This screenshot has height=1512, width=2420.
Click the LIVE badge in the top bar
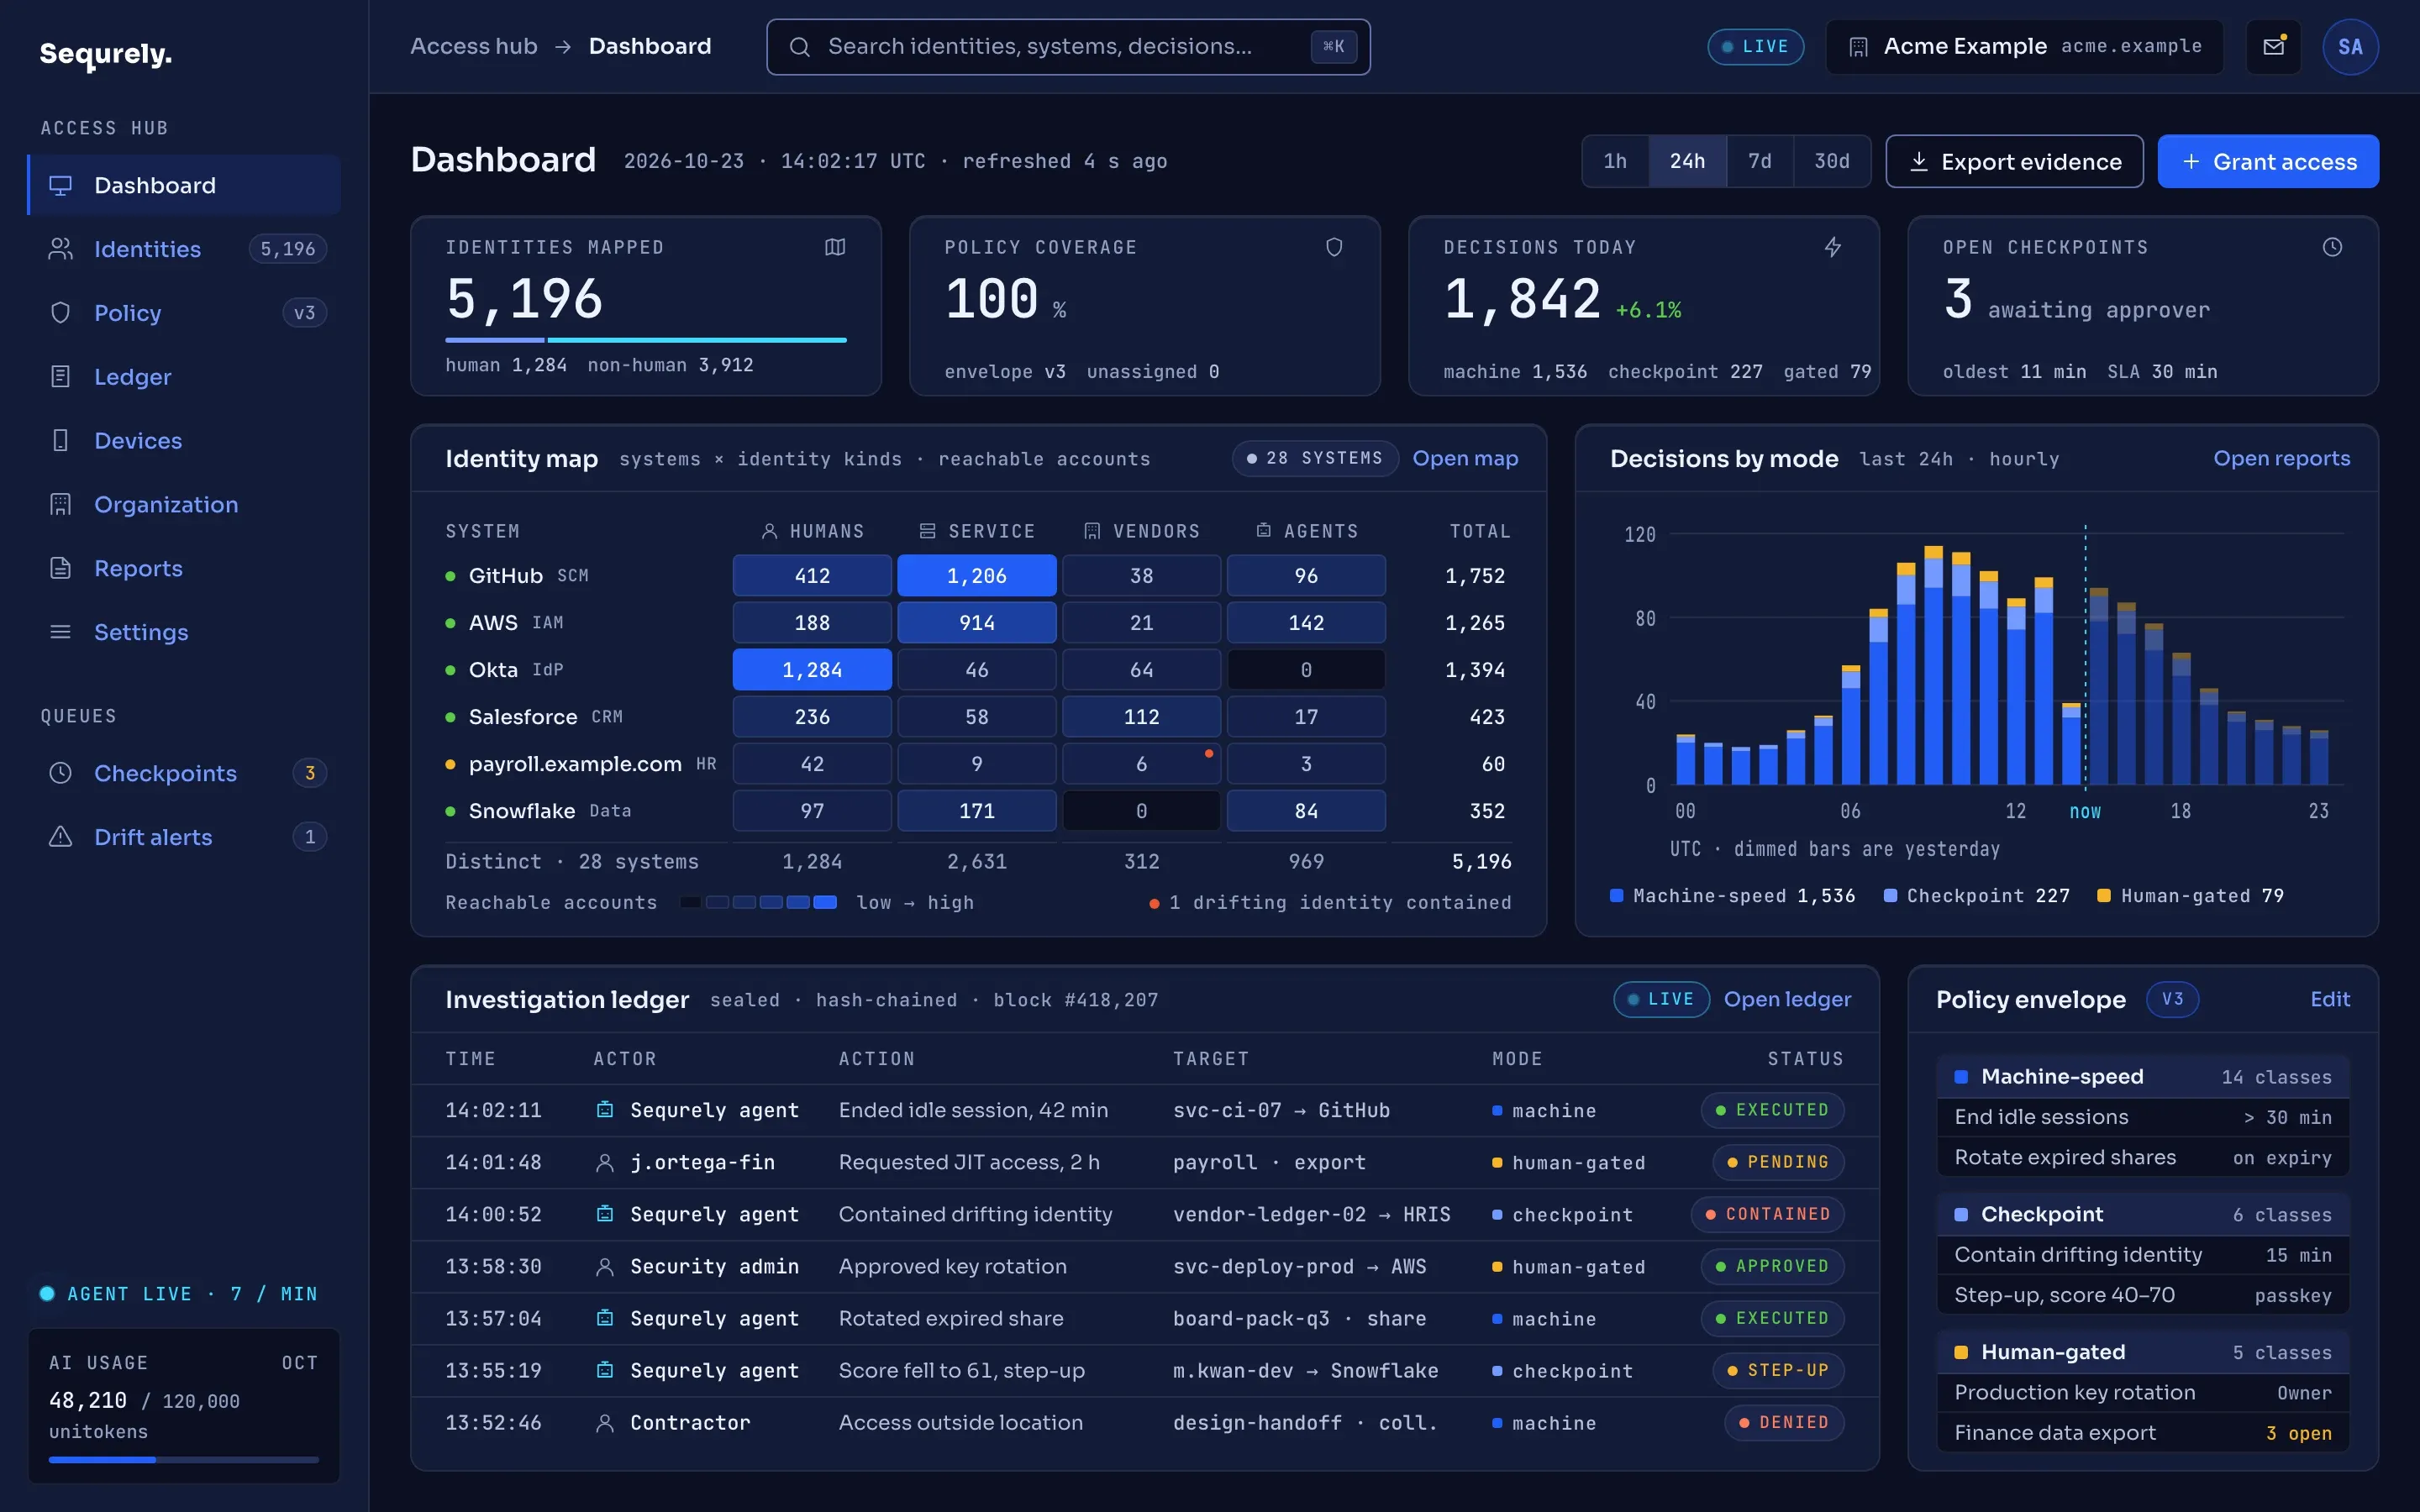(x=1755, y=47)
